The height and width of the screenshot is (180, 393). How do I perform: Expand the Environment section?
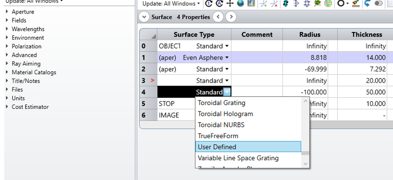click(x=7, y=37)
